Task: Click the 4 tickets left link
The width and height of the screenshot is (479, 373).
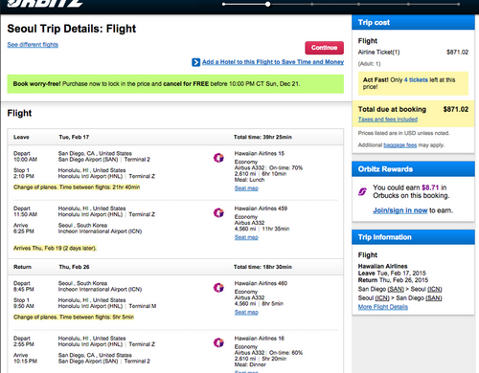Action: click(416, 79)
